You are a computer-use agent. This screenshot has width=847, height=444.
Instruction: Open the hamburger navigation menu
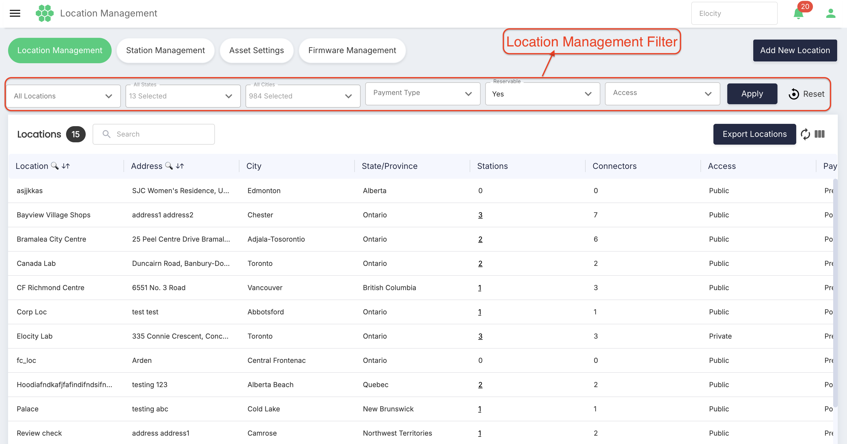(x=15, y=13)
